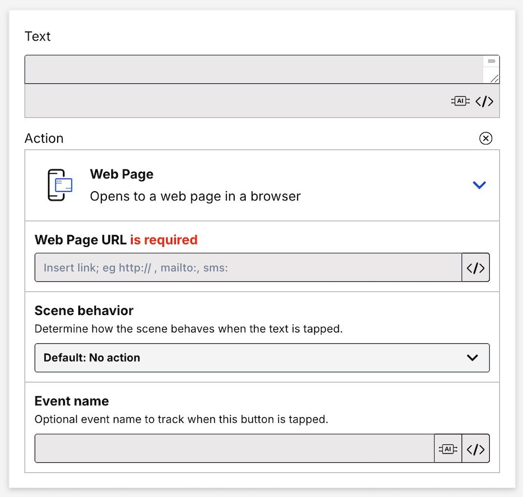
Task: Click the Scene behavior dropdown arrow
Action: 472,358
